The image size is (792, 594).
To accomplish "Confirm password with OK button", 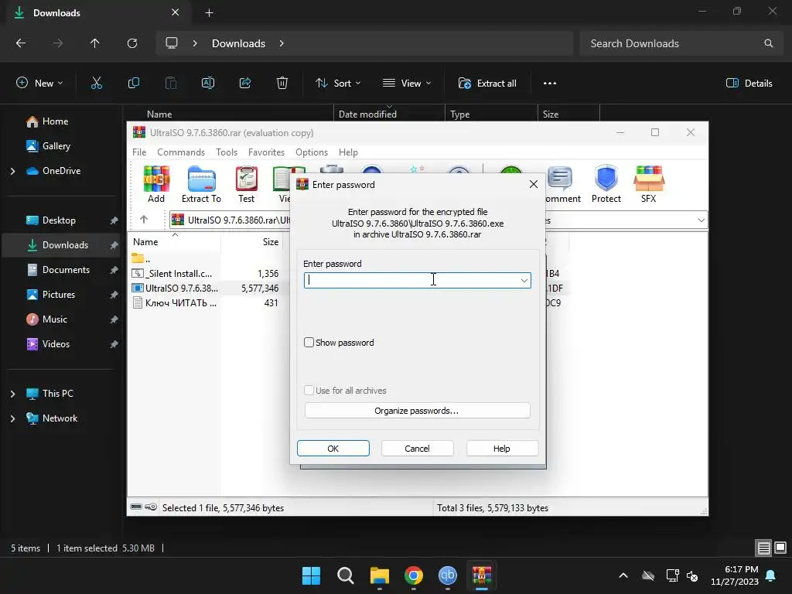I will coord(333,449).
